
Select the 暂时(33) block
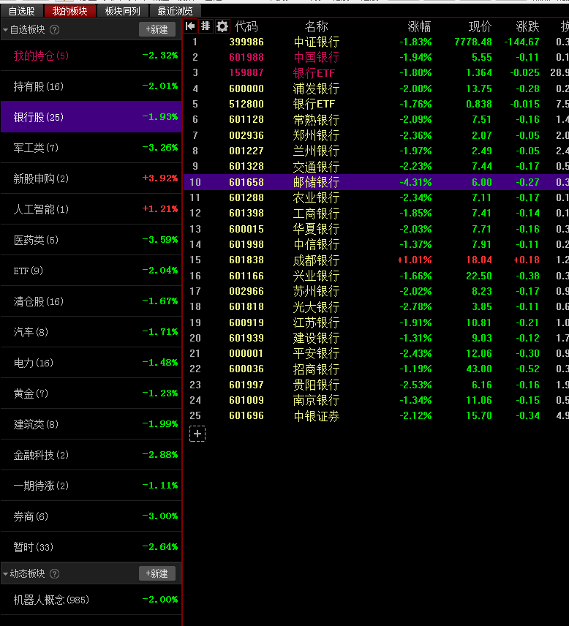[91, 547]
